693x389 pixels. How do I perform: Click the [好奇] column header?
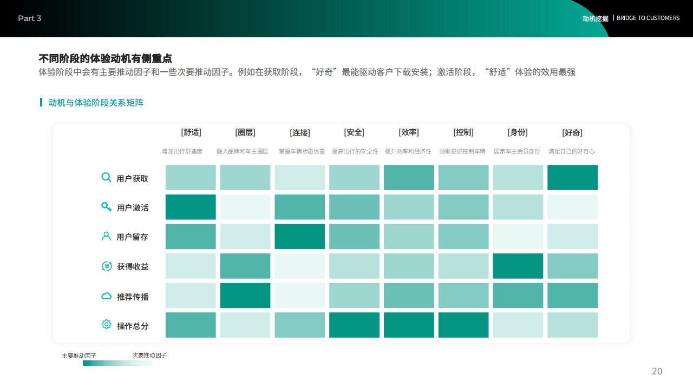[572, 133]
